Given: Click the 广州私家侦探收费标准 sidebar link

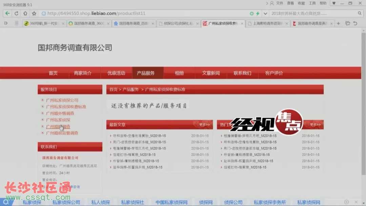Looking at the screenshot, I should (x=66, y=107).
